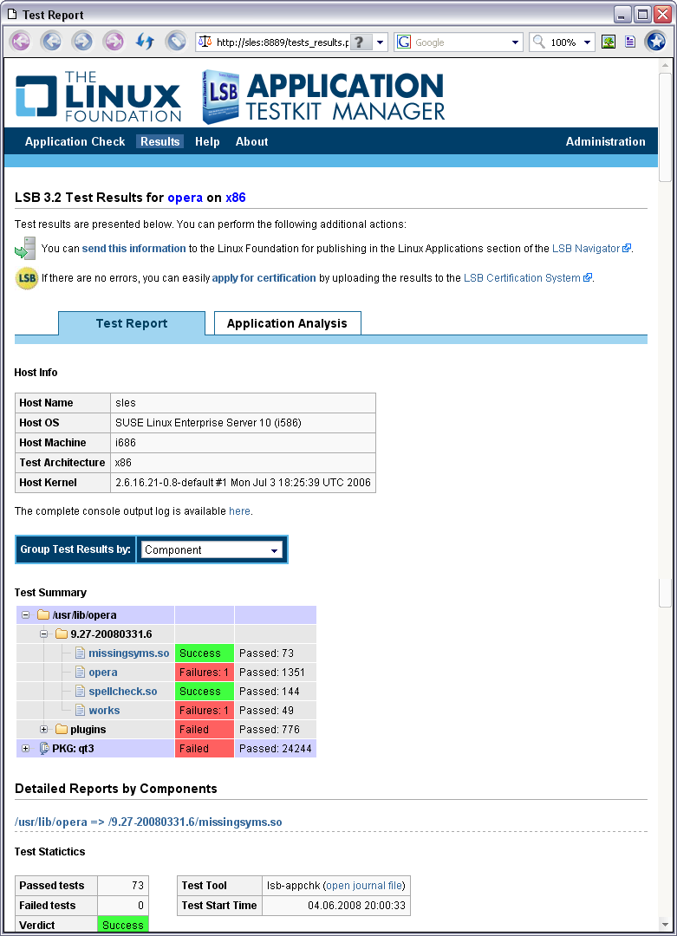
Task: Click the Fast Forward browser button
Action: (114, 42)
